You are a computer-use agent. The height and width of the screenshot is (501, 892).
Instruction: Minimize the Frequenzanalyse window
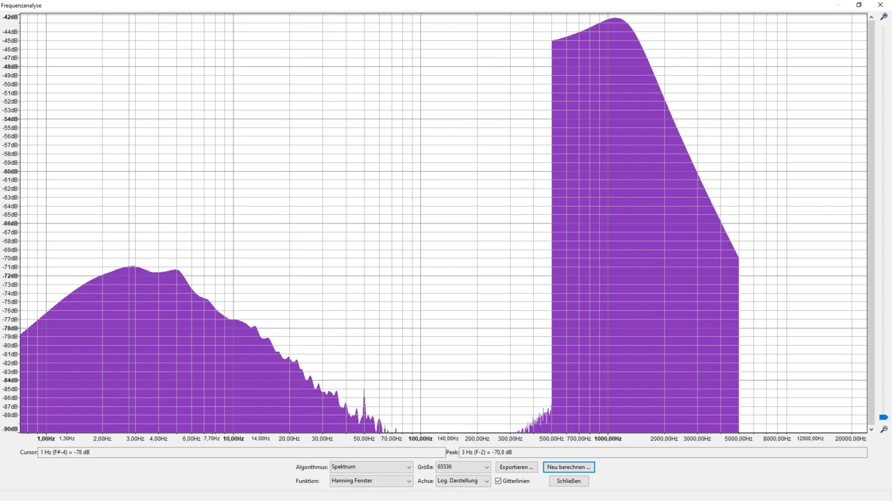point(838,5)
